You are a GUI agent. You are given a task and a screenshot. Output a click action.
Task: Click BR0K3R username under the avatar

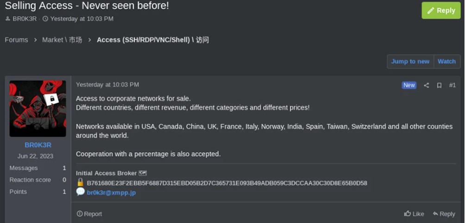pyautogui.click(x=38, y=145)
